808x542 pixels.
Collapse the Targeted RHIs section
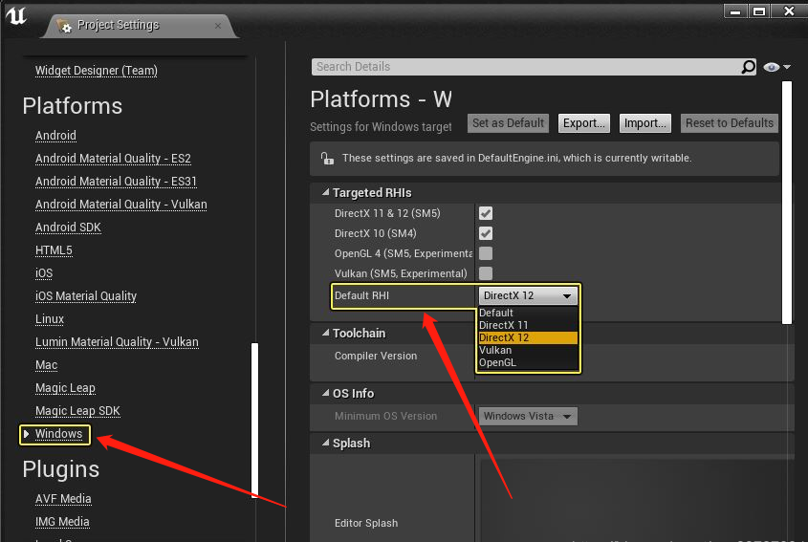coord(325,192)
